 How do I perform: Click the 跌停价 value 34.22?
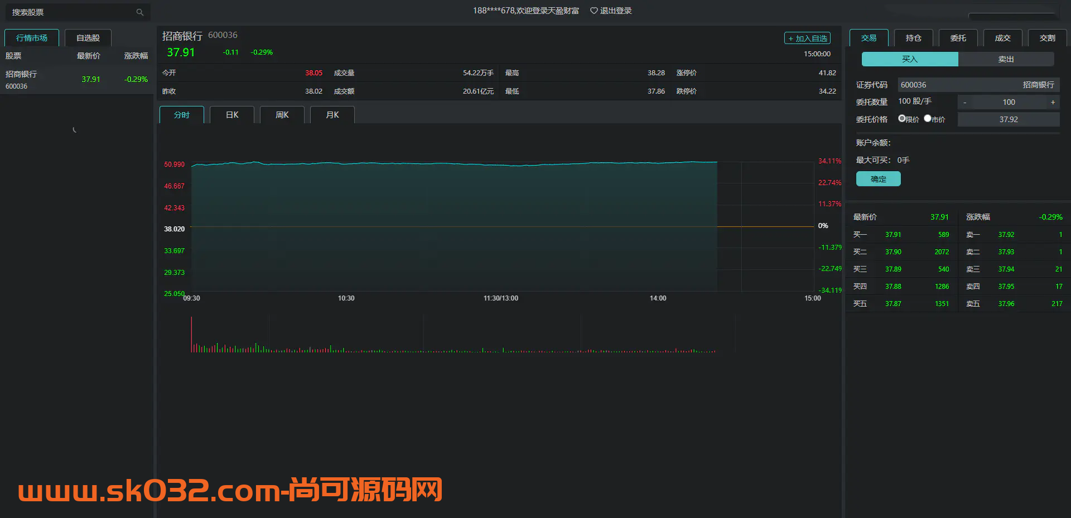click(827, 91)
